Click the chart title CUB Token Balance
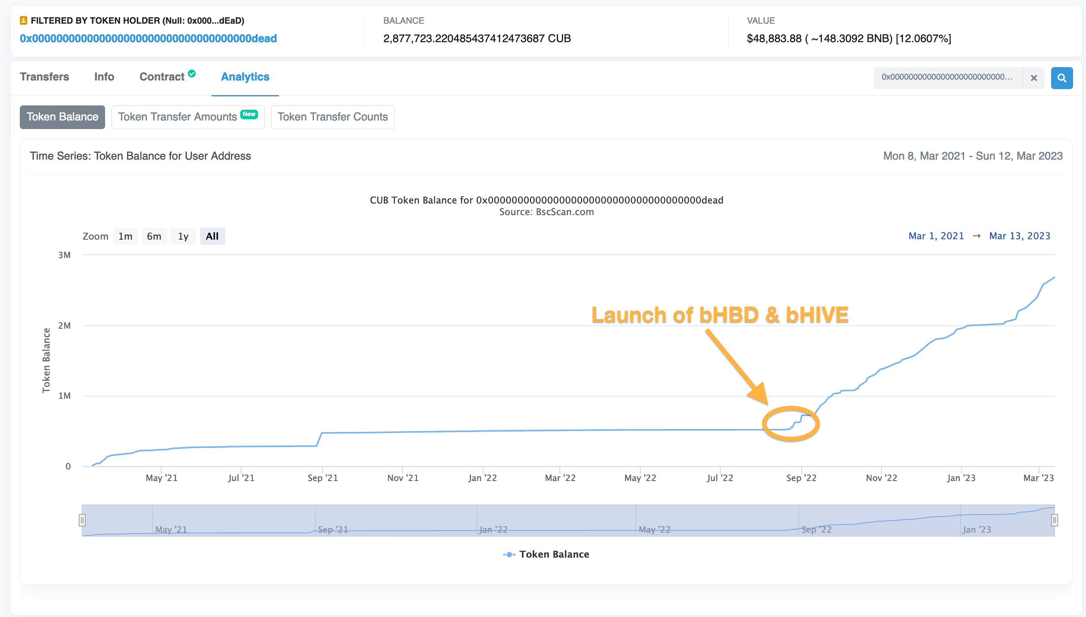Image resolution: width=1086 pixels, height=617 pixels. 546,200
